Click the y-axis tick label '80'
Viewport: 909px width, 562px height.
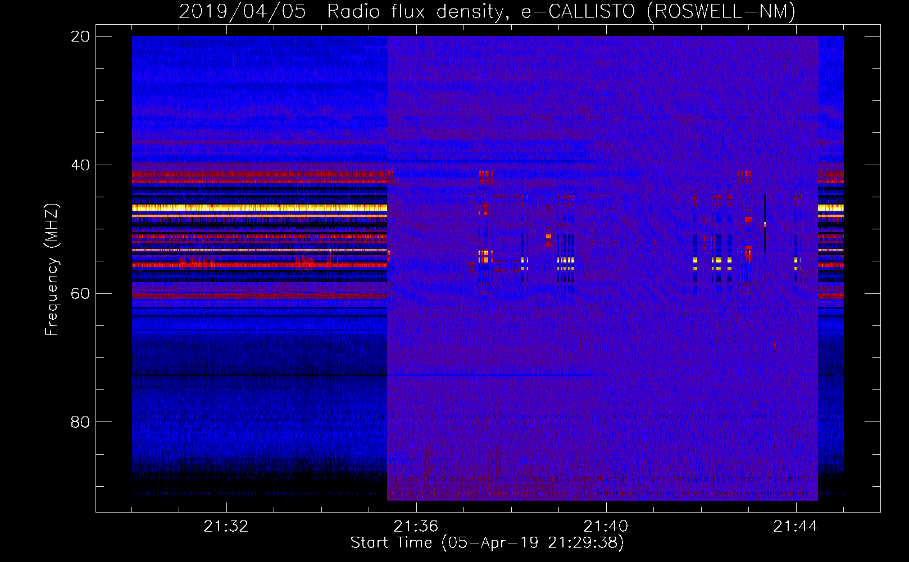pos(80,422)
